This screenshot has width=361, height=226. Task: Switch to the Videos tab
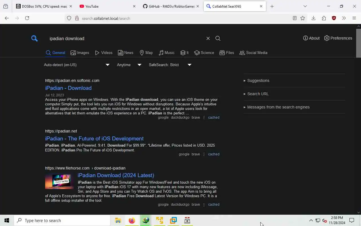104,53
